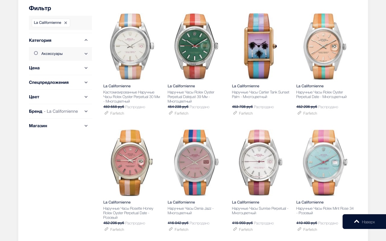Open the mint blue Rolex Mint Rose image
The width and height of the screenshot is (386, 241).
pos(325,162)
